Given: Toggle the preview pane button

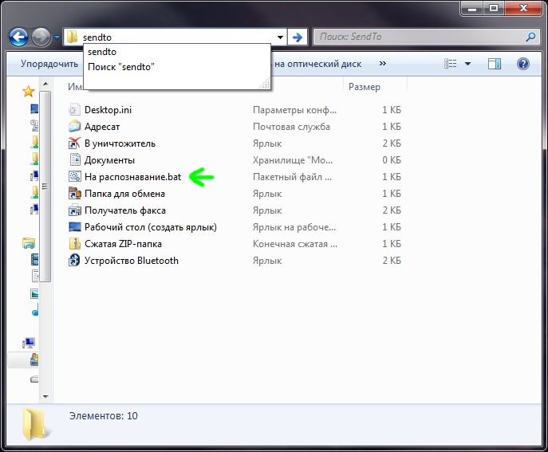Looking at the screenshot, I should (x=495, y=64).
